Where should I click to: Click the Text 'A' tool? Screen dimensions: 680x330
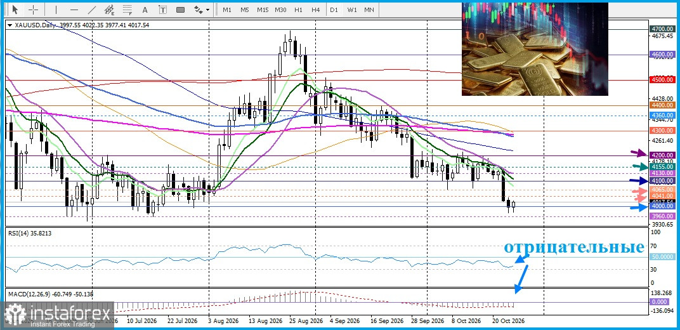pos(145,10)
